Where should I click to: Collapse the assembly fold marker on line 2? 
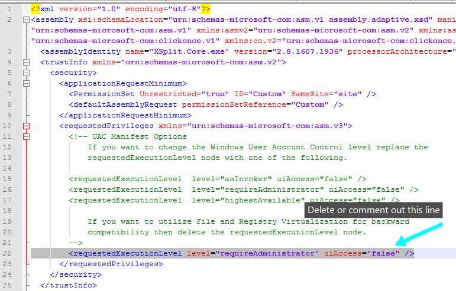(x=26, y=21)
